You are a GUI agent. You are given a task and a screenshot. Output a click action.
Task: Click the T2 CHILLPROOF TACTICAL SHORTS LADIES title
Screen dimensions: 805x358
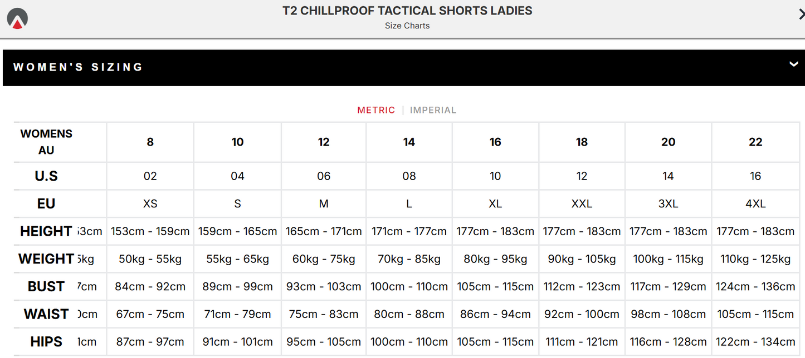(407, 11)
